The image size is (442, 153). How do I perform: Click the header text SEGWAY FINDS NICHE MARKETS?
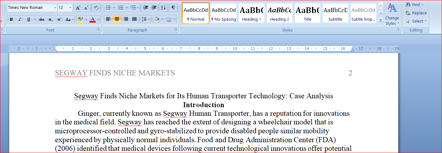pyautogui.click(x=115, y=73)
